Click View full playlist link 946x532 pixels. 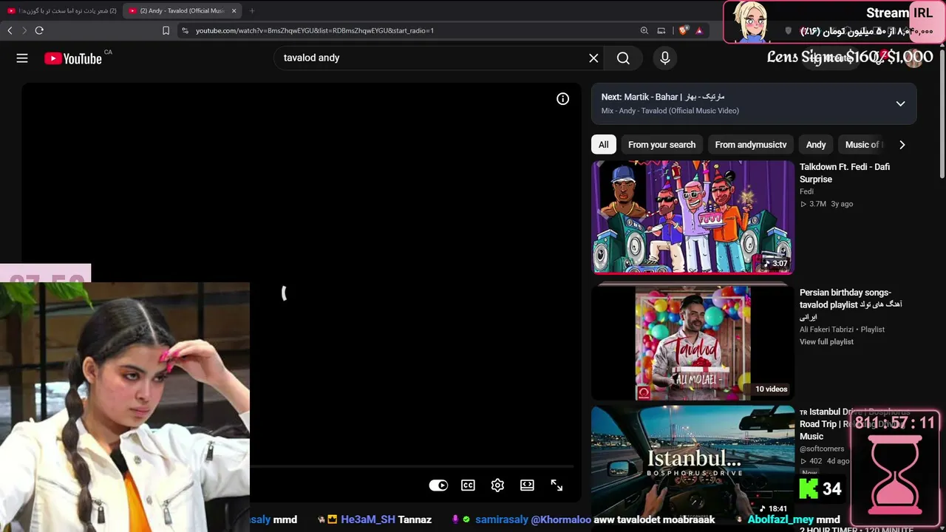(x=826, y=341)
